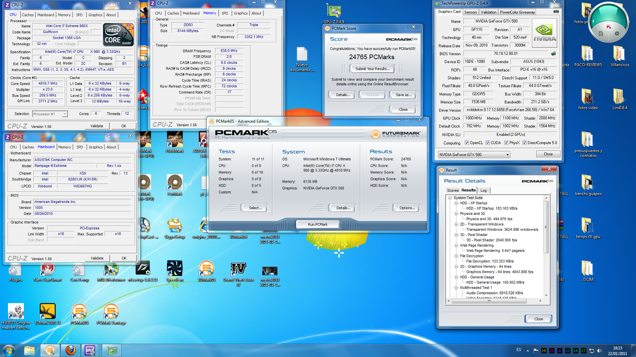The height and width of the screenshot is (357, 636).
Task: Open Nero StartSmart desktop shortcut
Action: click(x=48, y=271)
